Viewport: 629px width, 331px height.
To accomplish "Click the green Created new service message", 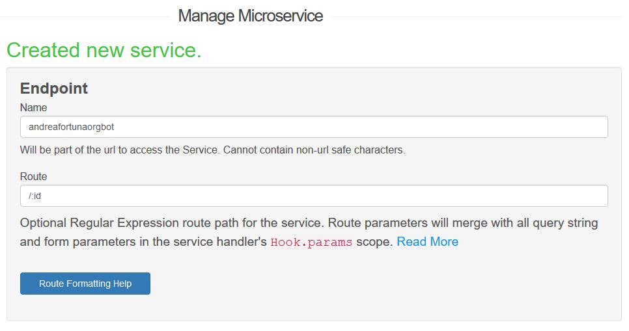I will coord(104,50).
